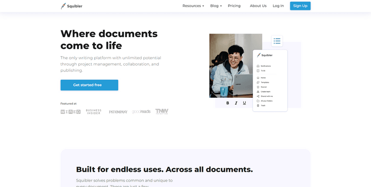Click the Create team people icon
The width and height of the screenshot is (371, 187).
(258, 91)
